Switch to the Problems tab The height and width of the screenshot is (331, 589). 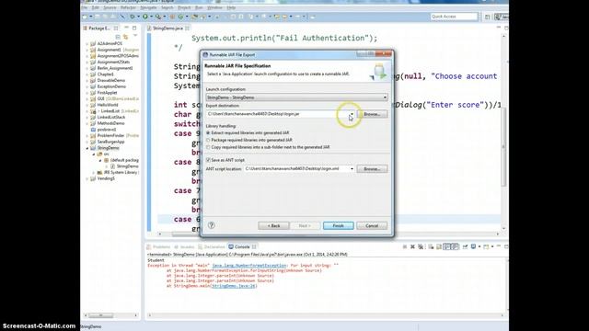159,247
